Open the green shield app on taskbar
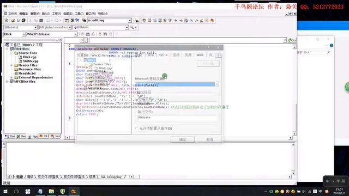 63,191
